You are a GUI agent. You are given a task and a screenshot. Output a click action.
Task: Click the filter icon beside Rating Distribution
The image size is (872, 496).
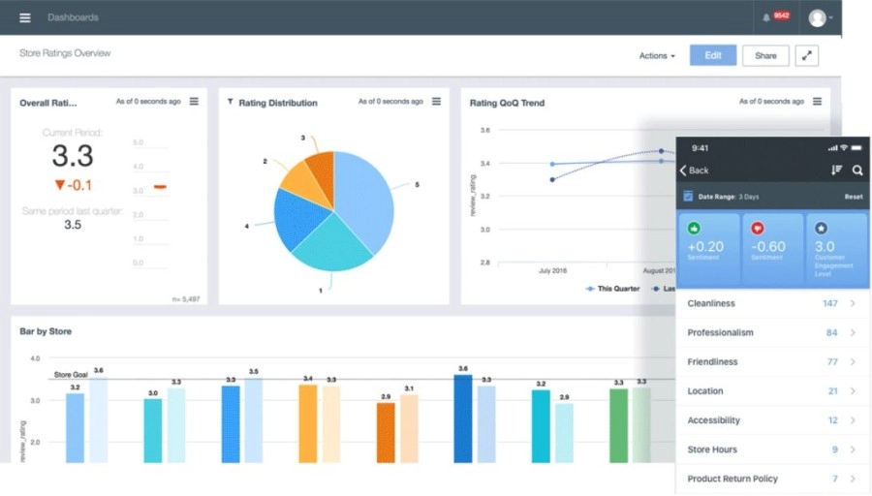click(231, 102)
